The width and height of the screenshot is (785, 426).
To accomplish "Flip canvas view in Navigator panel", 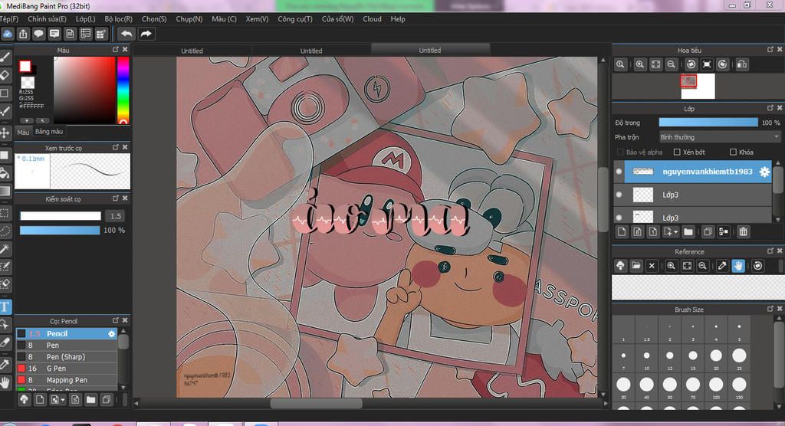I will [742, 64].
